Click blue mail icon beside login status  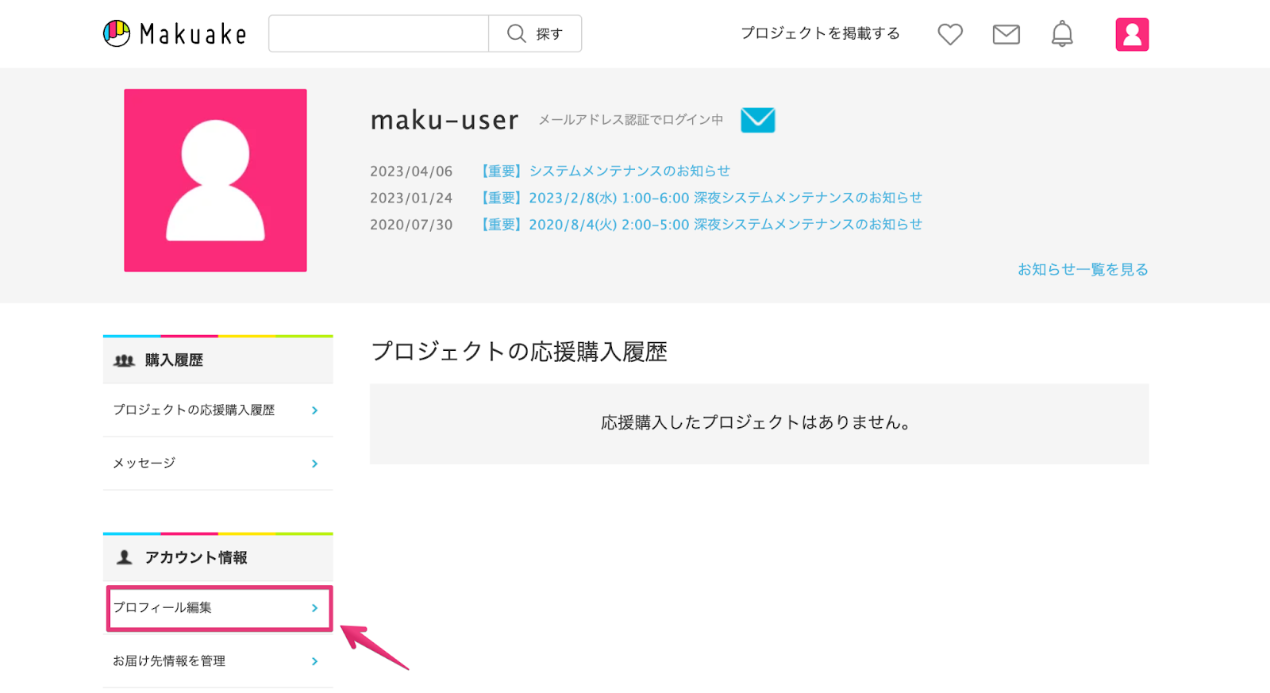(x=758, y=120)
